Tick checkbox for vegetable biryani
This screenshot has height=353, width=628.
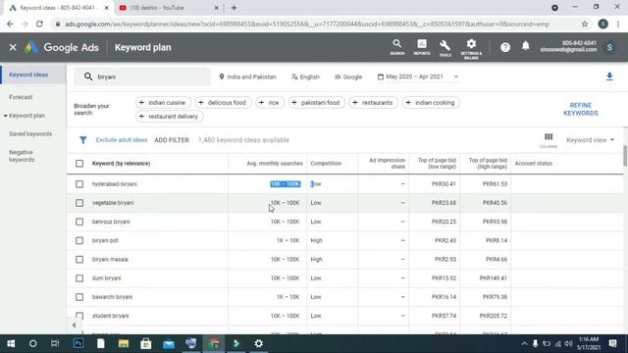coord(79,203)
